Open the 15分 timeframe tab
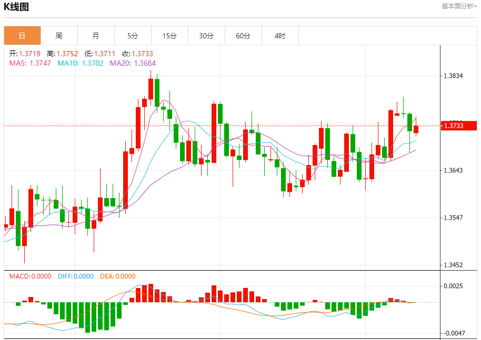The width and height of the screenshot is (481, 340). pos(169,36)
